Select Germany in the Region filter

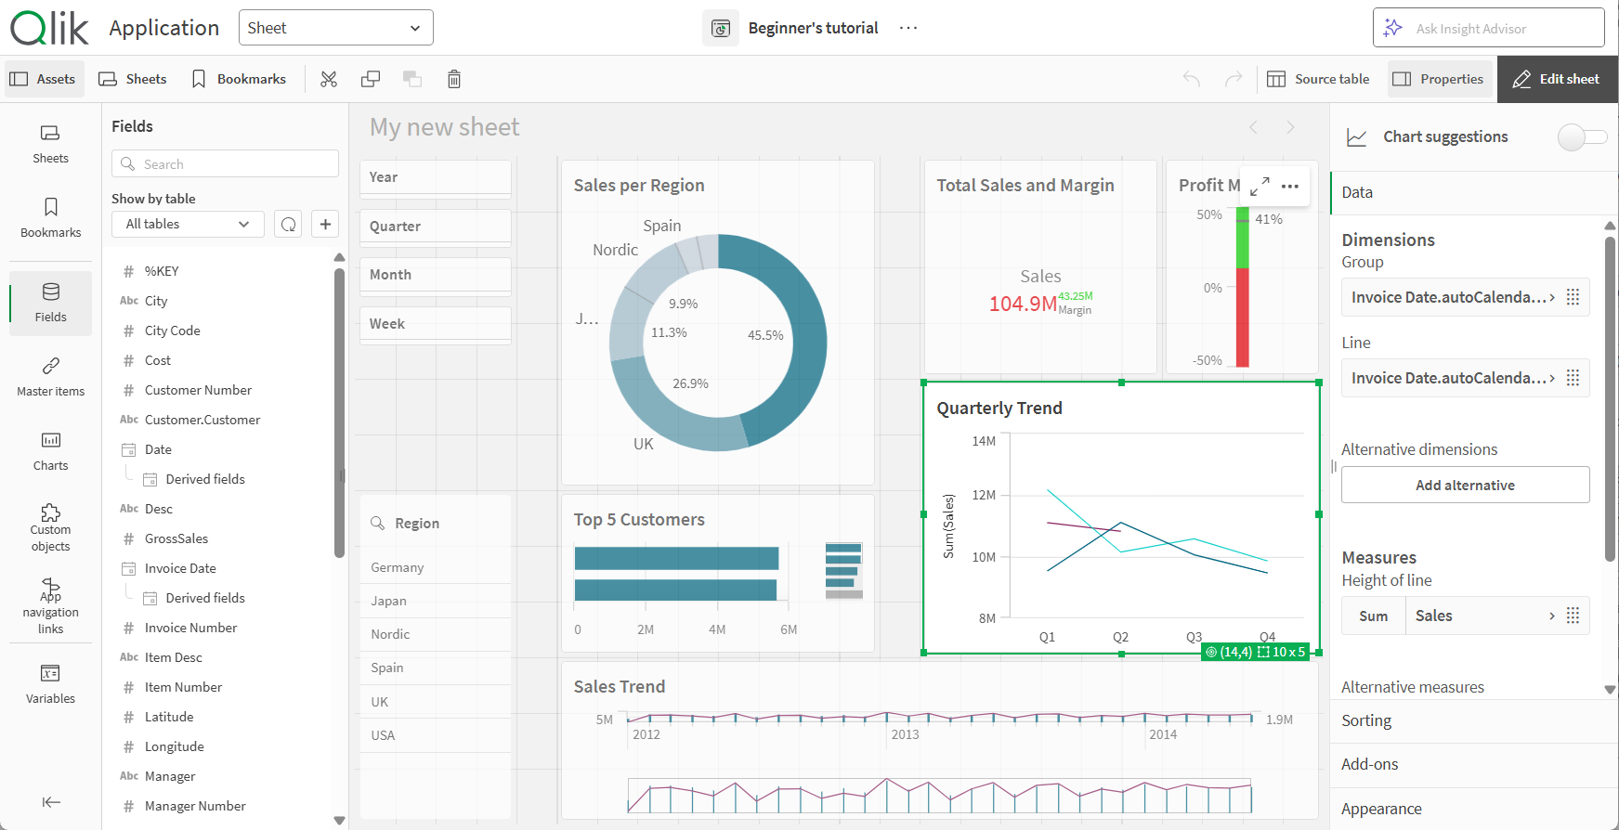point(436,567)
